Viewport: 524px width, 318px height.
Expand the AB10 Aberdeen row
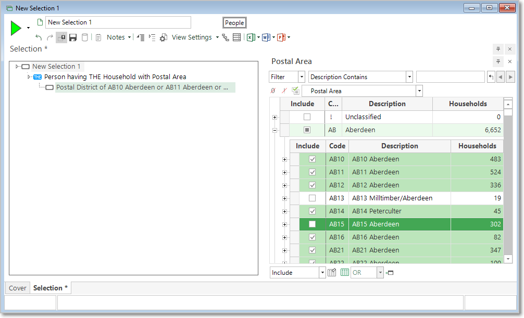point(285,159)
